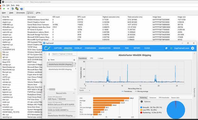Screen dimensions: 198x120
Task: Click CapFrameX screenshot icon in header
Action: (166, 48)
